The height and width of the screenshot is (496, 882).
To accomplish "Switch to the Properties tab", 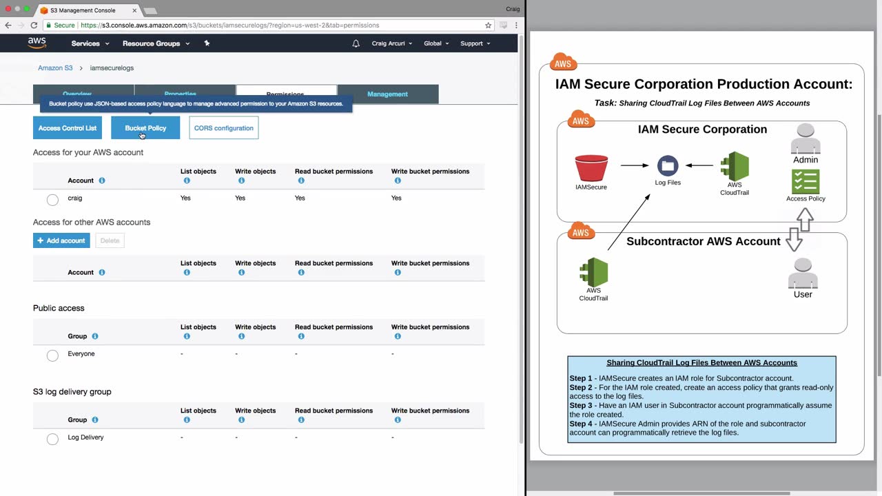I will [185, 94].
